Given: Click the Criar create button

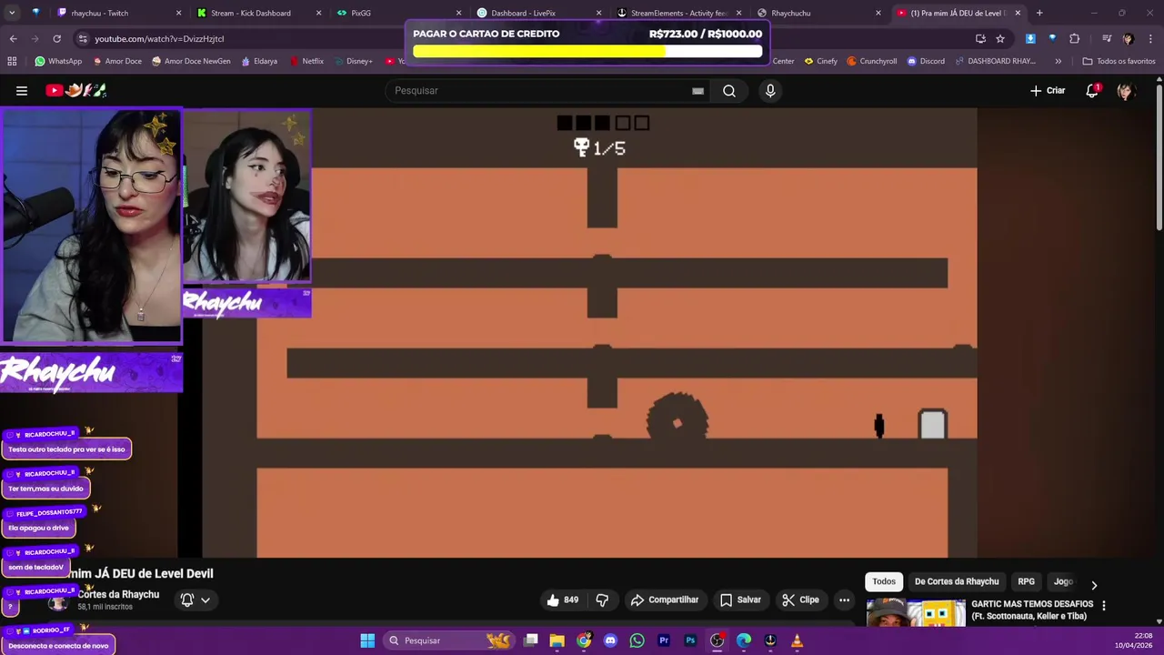Looking at the screenshot, I should pyautogui.click(x=1048, y=91).
